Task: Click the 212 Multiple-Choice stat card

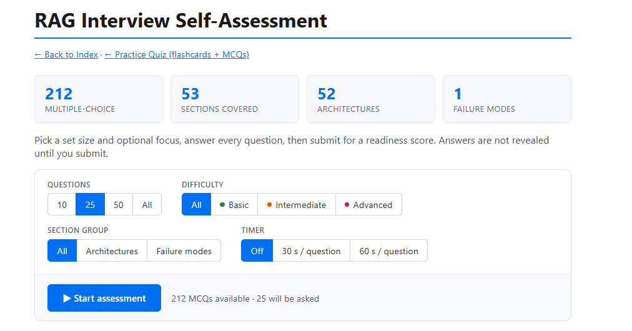Action: click(x=99, y=99)
